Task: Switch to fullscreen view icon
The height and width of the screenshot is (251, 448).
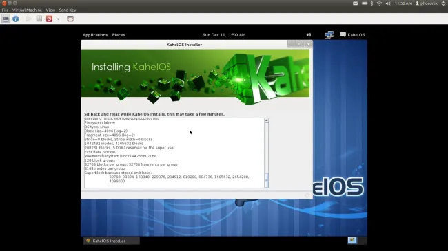Action: coord(70,19)
